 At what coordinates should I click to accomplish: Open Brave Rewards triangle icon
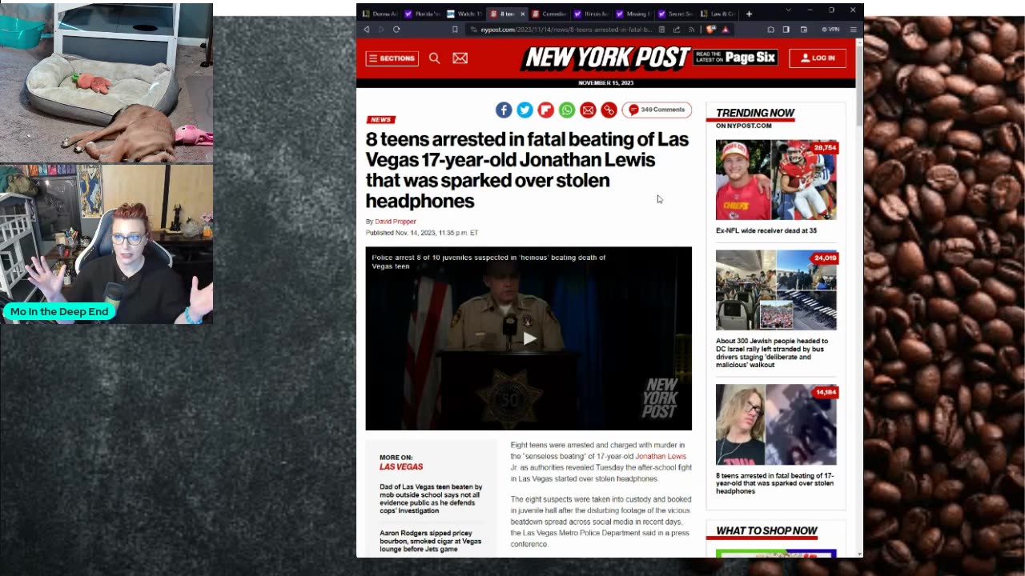(726, 30)
